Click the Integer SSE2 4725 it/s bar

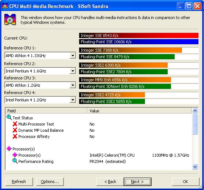point(112,95)
